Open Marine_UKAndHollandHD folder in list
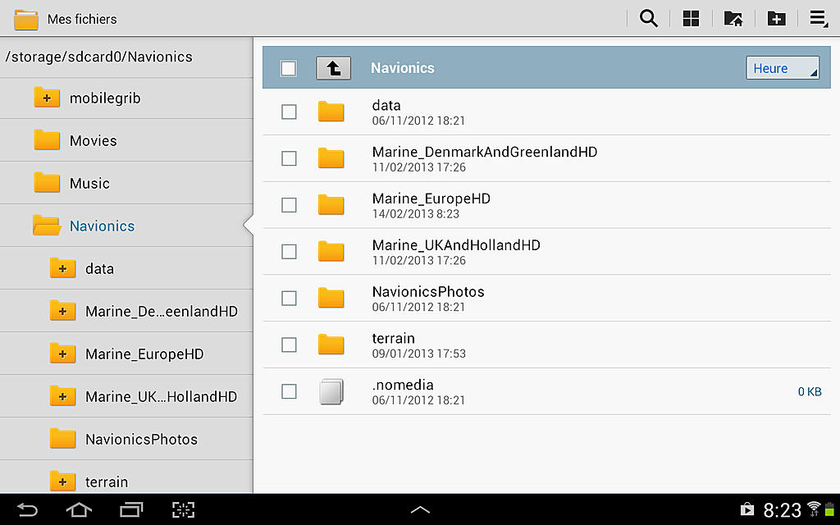 click(546, 252)
